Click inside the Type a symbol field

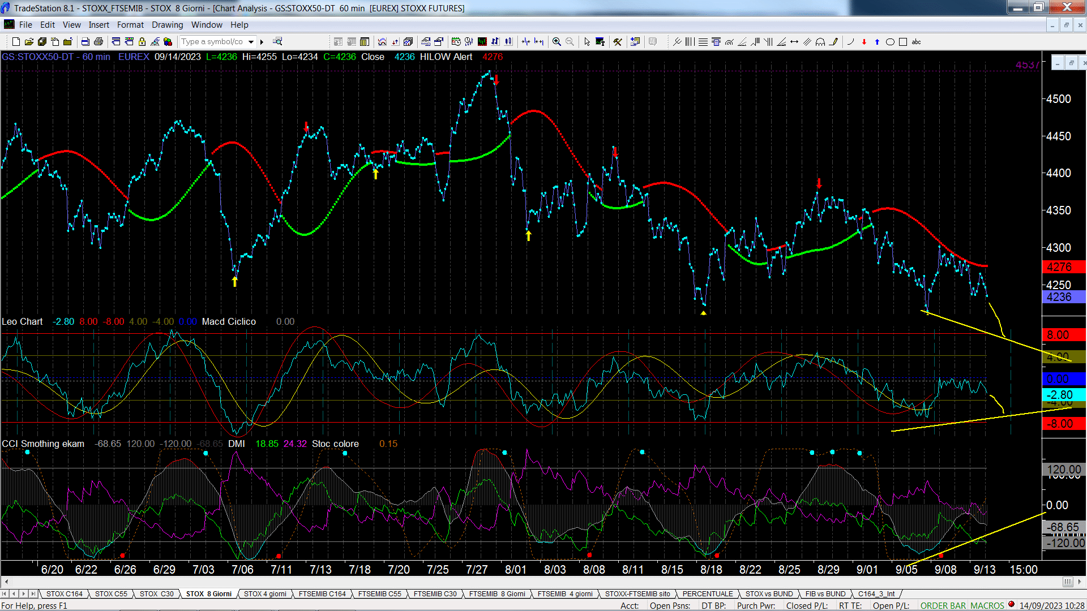[213, 42]
